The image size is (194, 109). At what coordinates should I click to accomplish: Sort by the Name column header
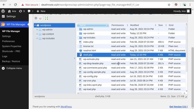click(x=93, y=25)
